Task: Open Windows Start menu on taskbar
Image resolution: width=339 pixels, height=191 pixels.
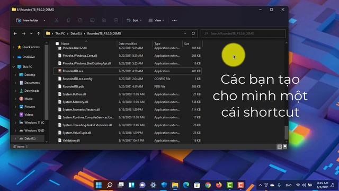Action: click(x=99, y=185)
